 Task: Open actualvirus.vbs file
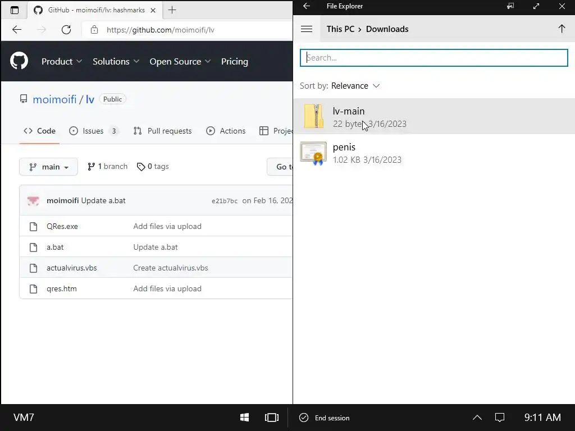[x=71, y=268]
